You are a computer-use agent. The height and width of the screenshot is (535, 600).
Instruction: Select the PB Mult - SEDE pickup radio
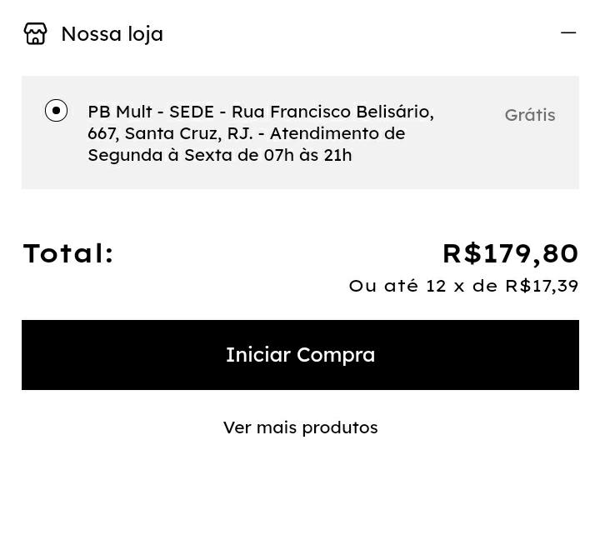coord(56,111)
